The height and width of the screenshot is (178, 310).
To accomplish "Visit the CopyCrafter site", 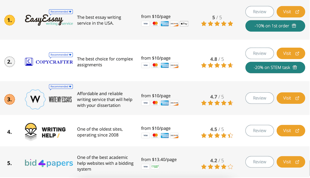I will [291, 53].
